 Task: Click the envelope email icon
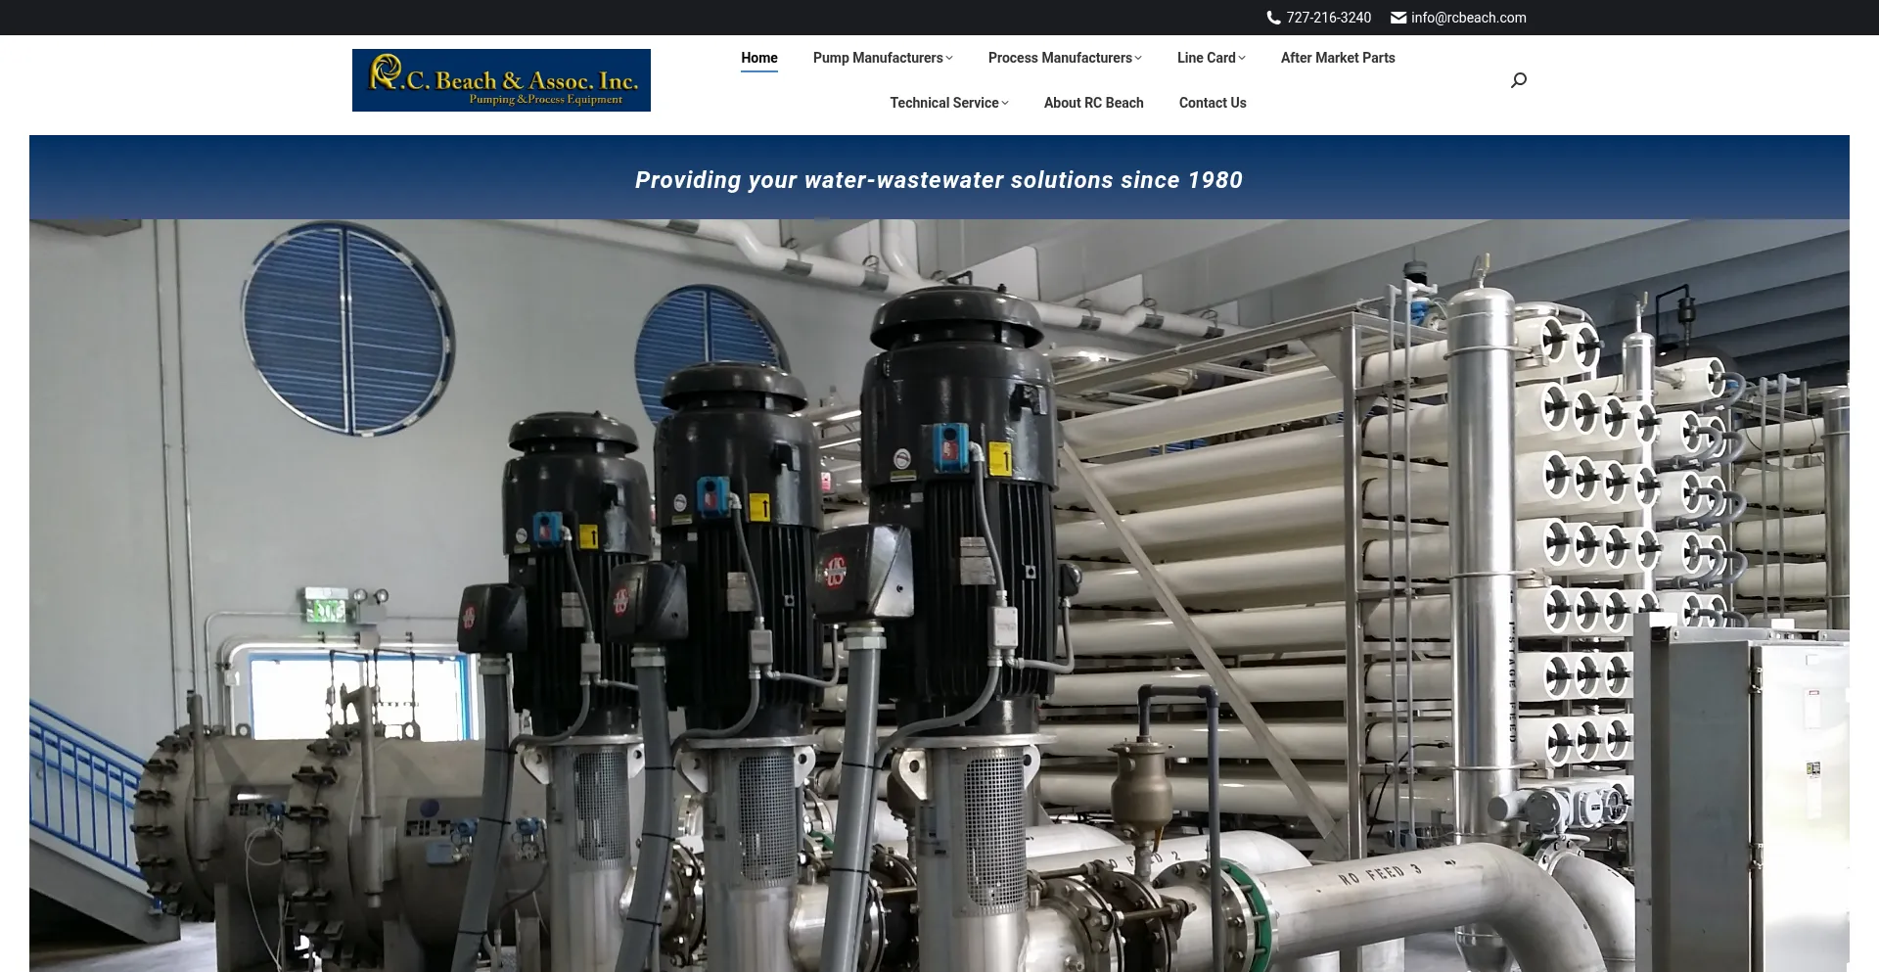click(x=1398, y=18)
